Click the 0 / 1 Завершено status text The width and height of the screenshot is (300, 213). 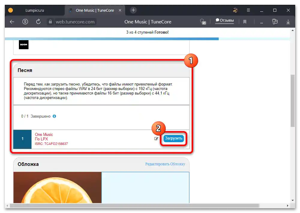[36, 116]
